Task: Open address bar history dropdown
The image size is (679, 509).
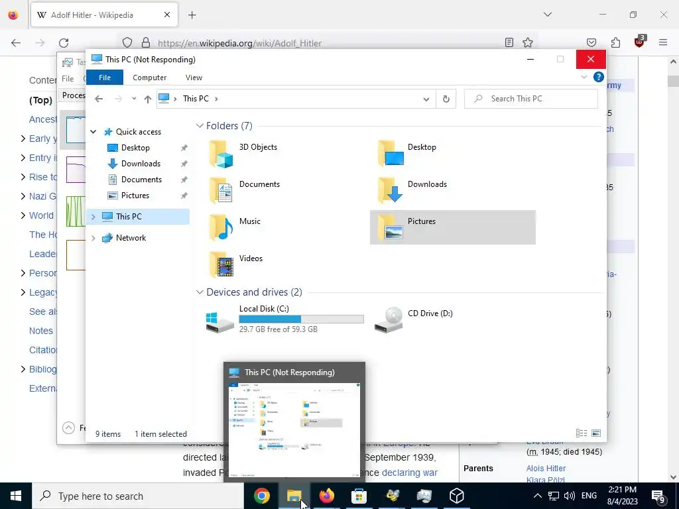Action: point(426,99)
